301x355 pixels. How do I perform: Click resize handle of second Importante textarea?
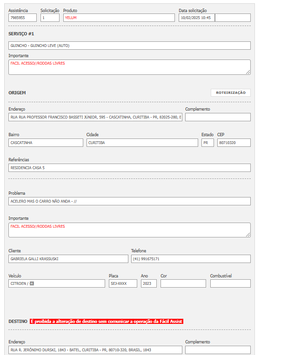pos(248,235)
